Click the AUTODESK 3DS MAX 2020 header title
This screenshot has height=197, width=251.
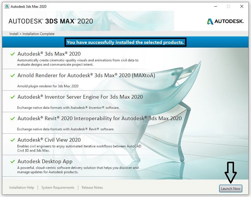(51, 21)
